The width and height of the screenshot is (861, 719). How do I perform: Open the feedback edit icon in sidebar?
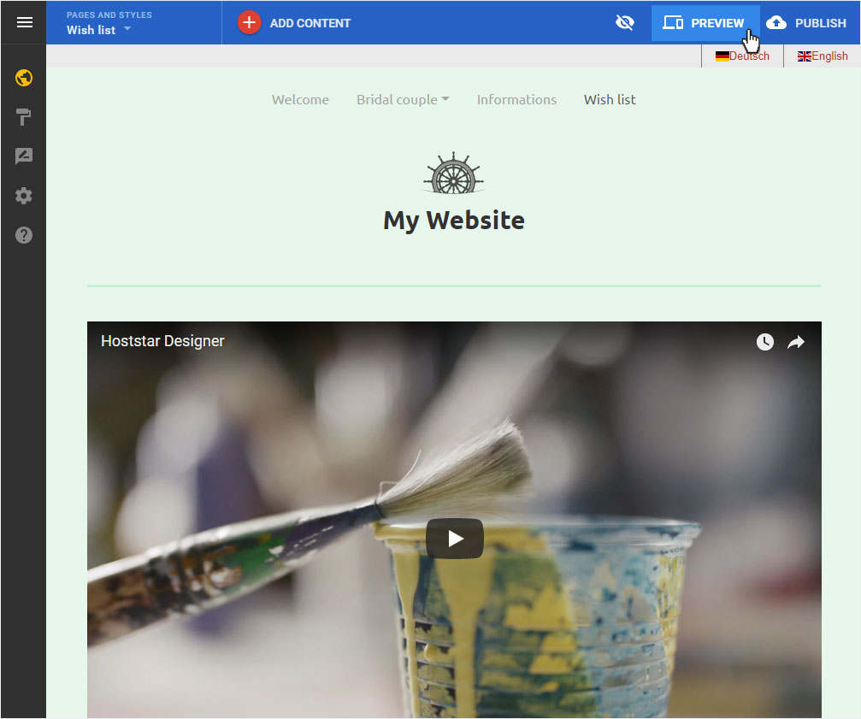tap(24, 156)
